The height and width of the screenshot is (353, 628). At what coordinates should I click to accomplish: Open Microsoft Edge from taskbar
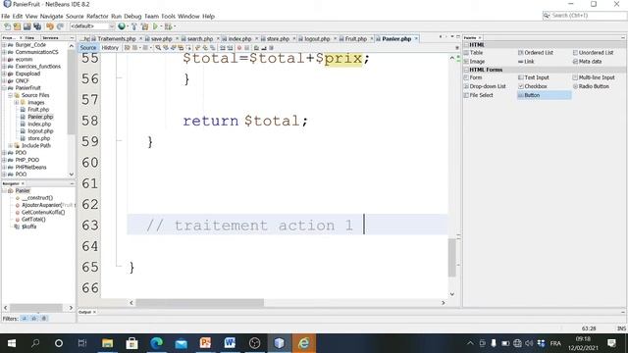pos(157,343)
